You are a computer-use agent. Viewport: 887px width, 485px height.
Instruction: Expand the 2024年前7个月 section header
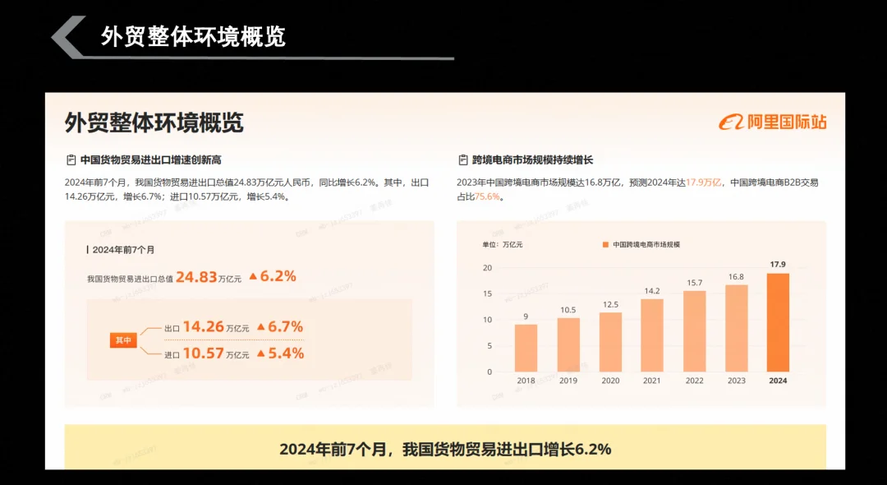click(x=123, y=250)
